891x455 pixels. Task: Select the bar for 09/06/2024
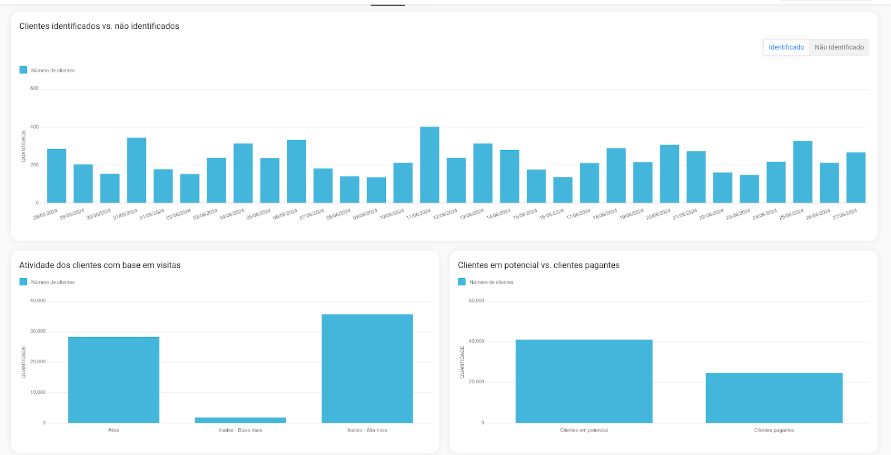point(376,190)
